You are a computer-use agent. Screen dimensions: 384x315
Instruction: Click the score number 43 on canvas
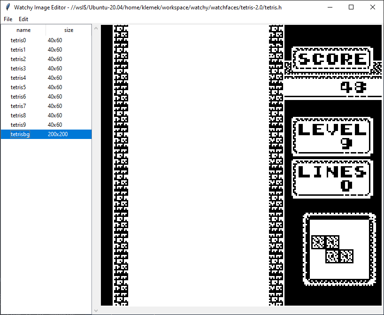point(353,87)
